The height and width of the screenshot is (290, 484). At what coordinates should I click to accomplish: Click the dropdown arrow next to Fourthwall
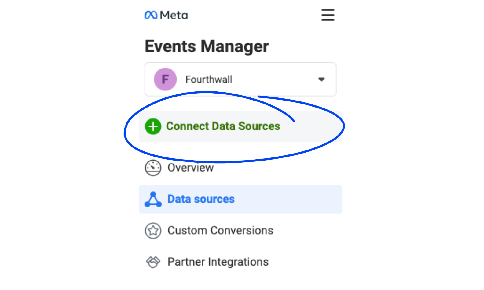click(x=321, y=79)
